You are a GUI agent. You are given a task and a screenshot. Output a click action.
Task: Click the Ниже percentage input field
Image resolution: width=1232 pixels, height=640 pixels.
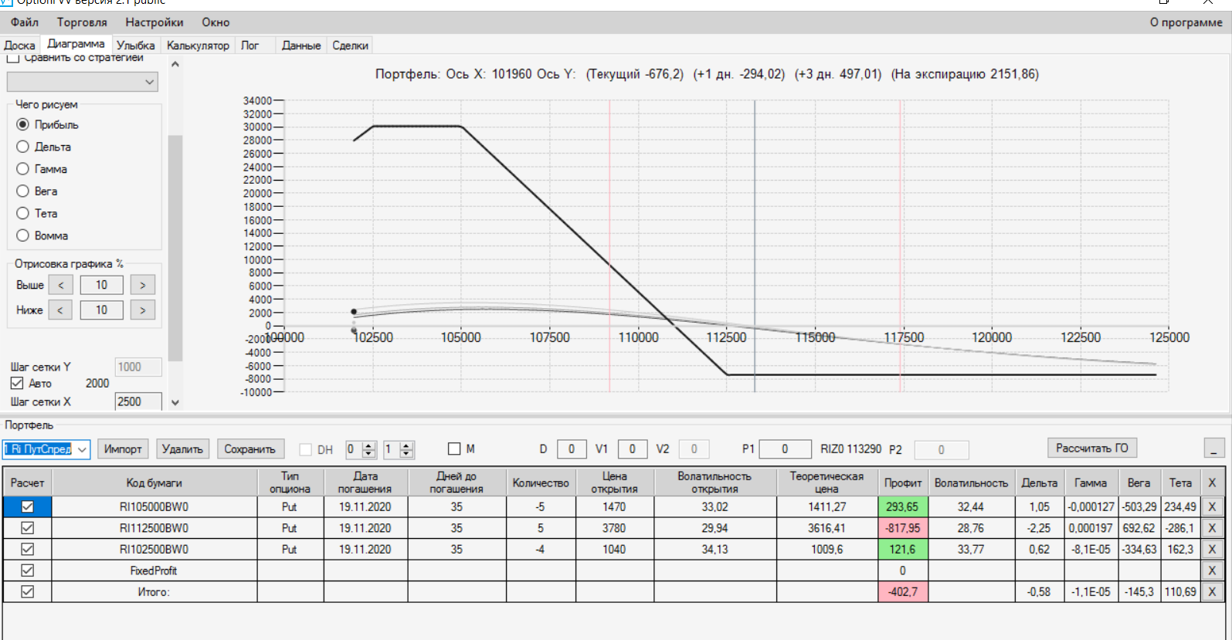101,310
